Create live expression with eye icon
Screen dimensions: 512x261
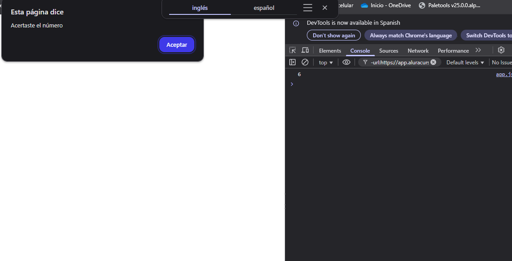point(346,62)
